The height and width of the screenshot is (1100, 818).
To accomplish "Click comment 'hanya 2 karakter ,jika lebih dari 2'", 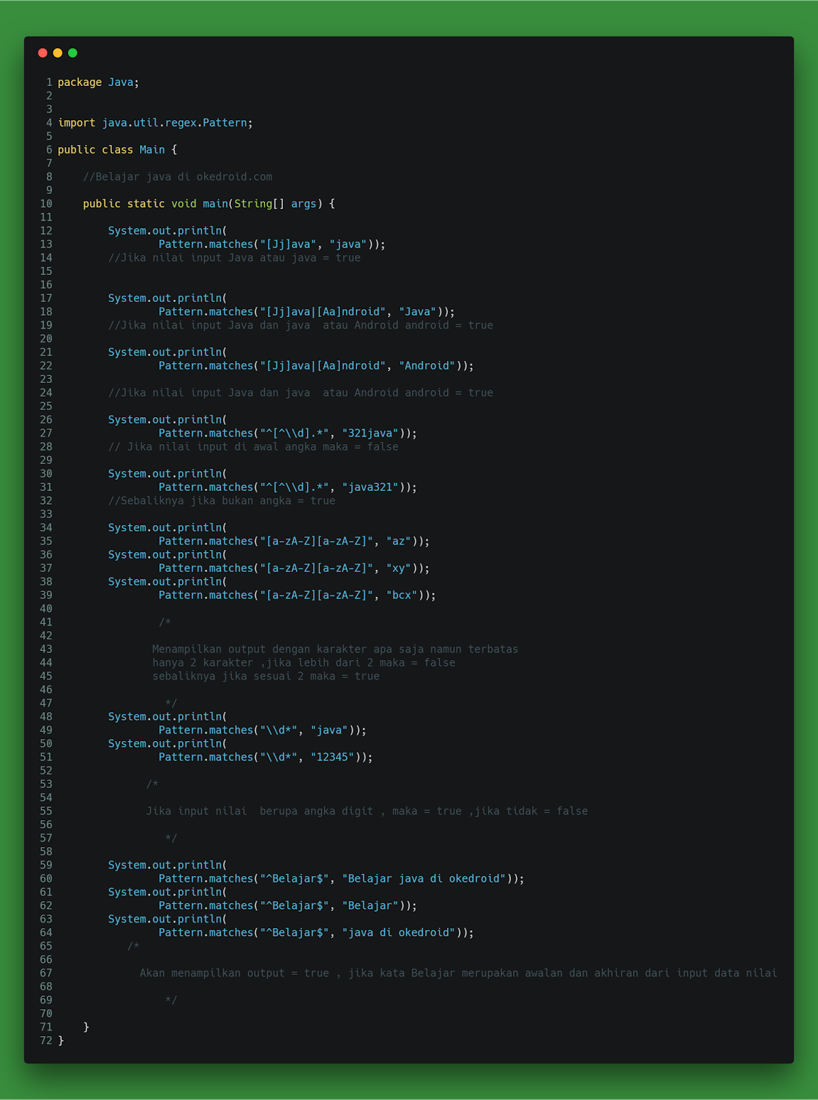I will pos(304,663).
